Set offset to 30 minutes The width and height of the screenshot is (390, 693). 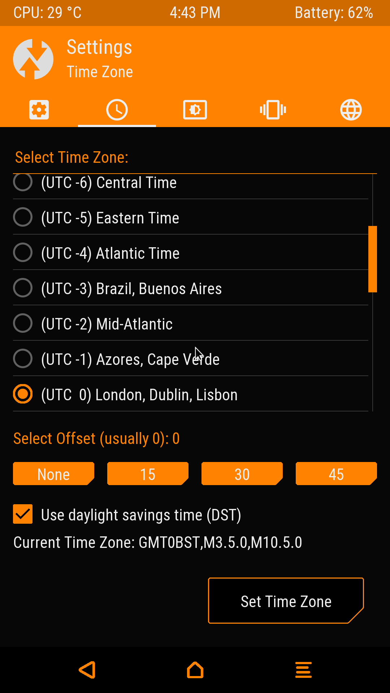(x=242, y=474)
